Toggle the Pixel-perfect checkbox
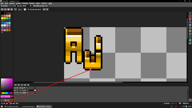 coord(29,9)
